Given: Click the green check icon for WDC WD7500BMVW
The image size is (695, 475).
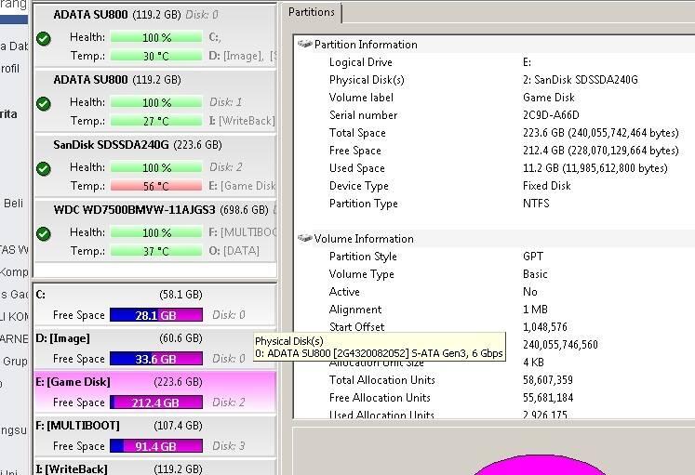Looking at the screenshot, I should click(x=44, y=233).
